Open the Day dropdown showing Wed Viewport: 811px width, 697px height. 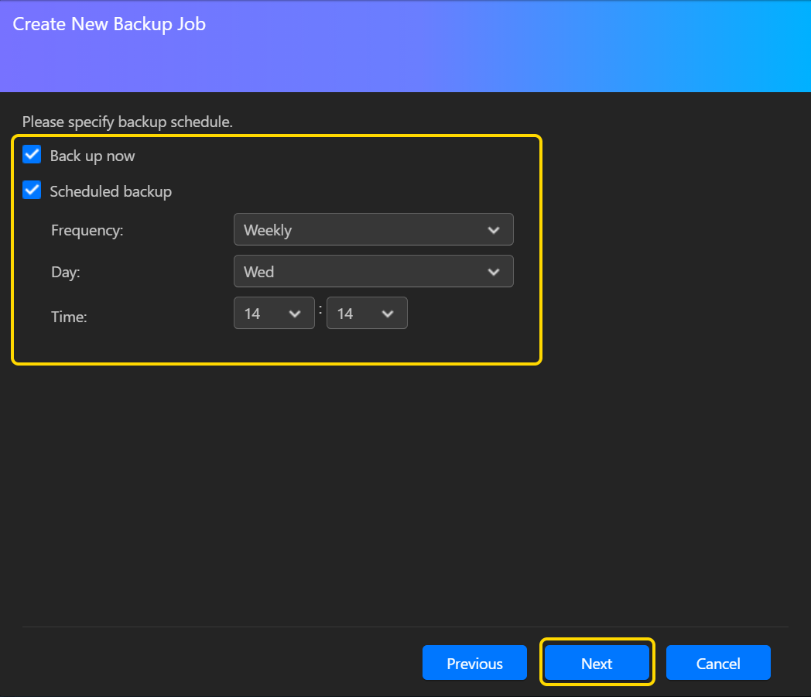[x=364, y=272]
